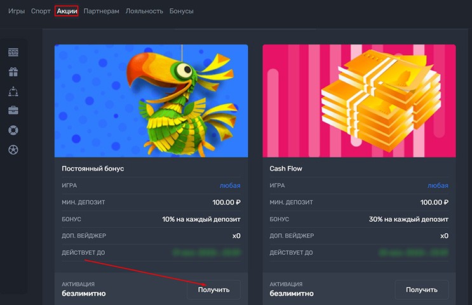
Task: Click the Cash Flow card title
Action: [286, 169]
